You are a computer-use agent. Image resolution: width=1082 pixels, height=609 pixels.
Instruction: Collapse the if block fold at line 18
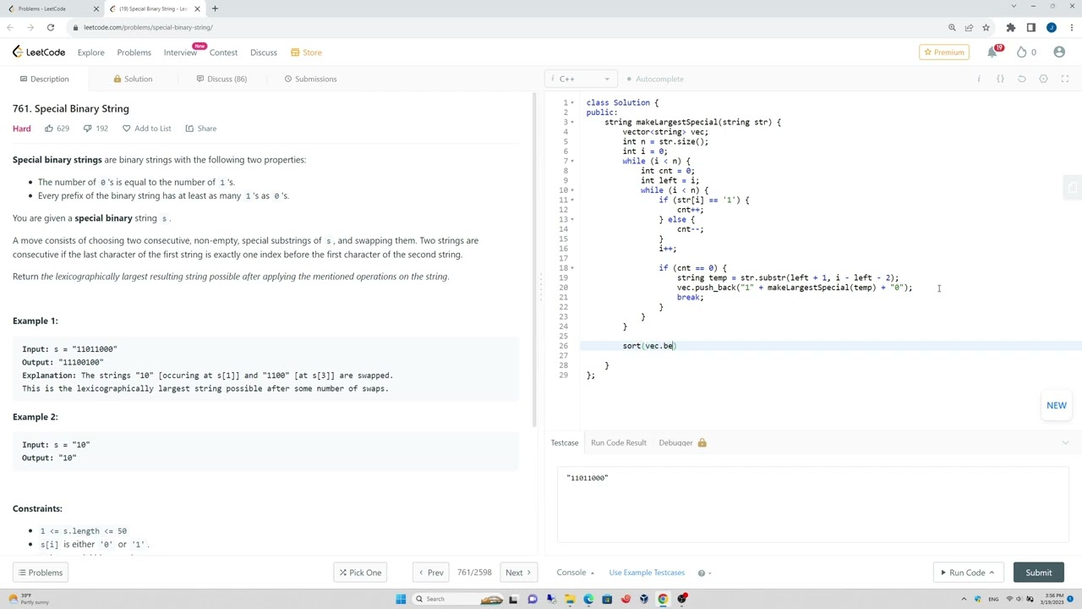point(572,268)
